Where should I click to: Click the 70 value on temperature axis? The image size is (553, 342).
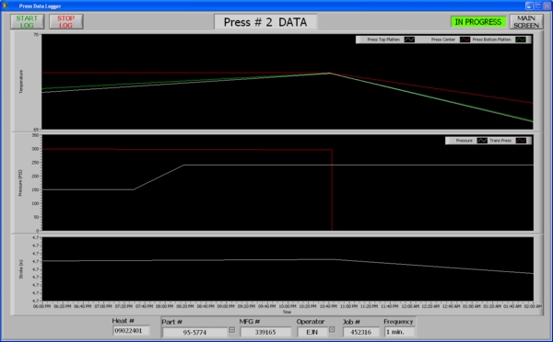click(x=36, y=35)
